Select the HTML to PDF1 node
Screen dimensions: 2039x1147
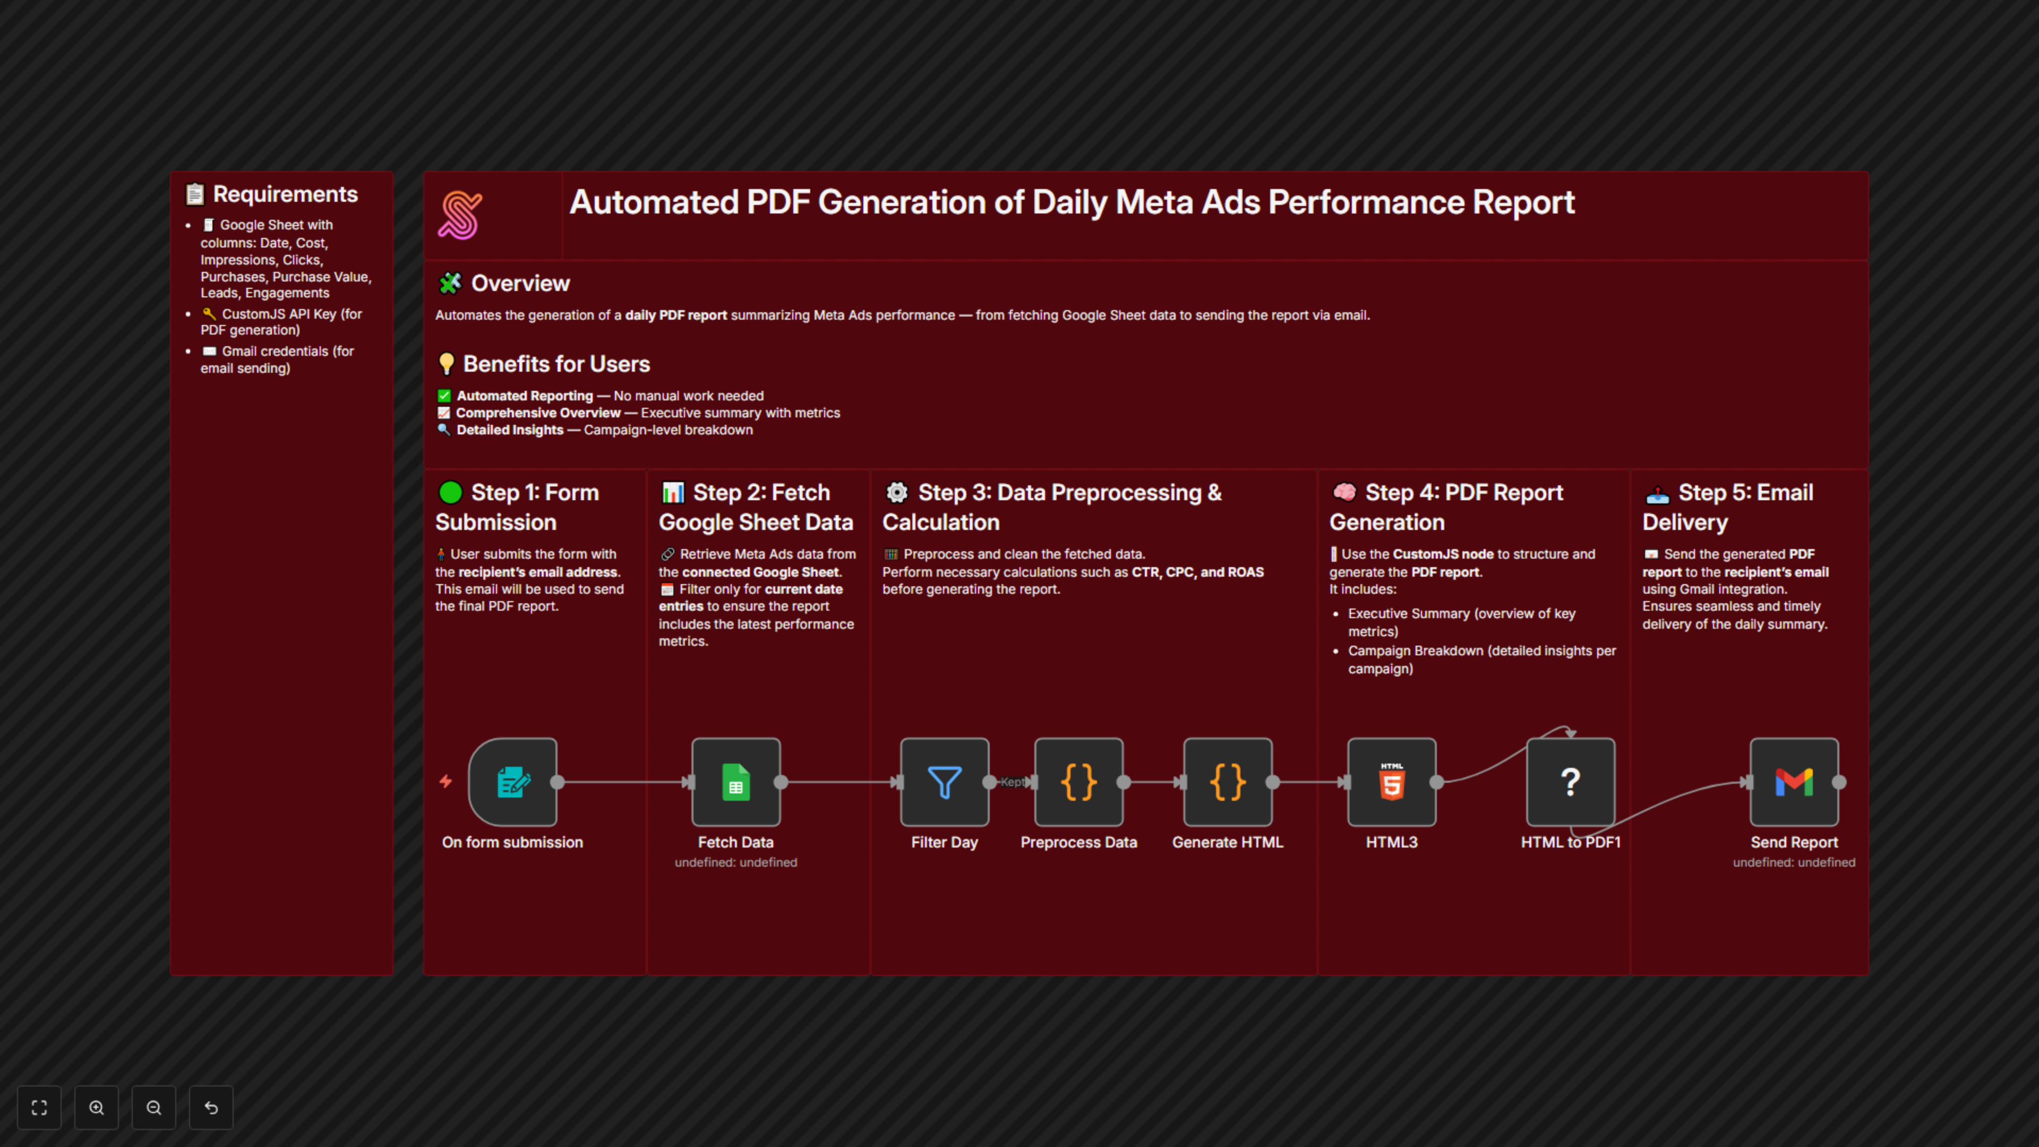click(1571, 782)
